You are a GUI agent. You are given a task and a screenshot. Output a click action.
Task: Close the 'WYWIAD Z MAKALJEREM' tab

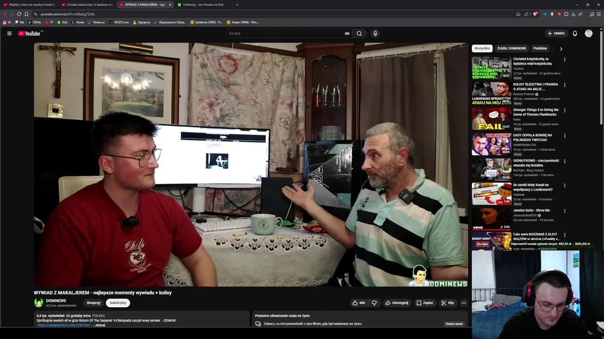coord(170,5)
